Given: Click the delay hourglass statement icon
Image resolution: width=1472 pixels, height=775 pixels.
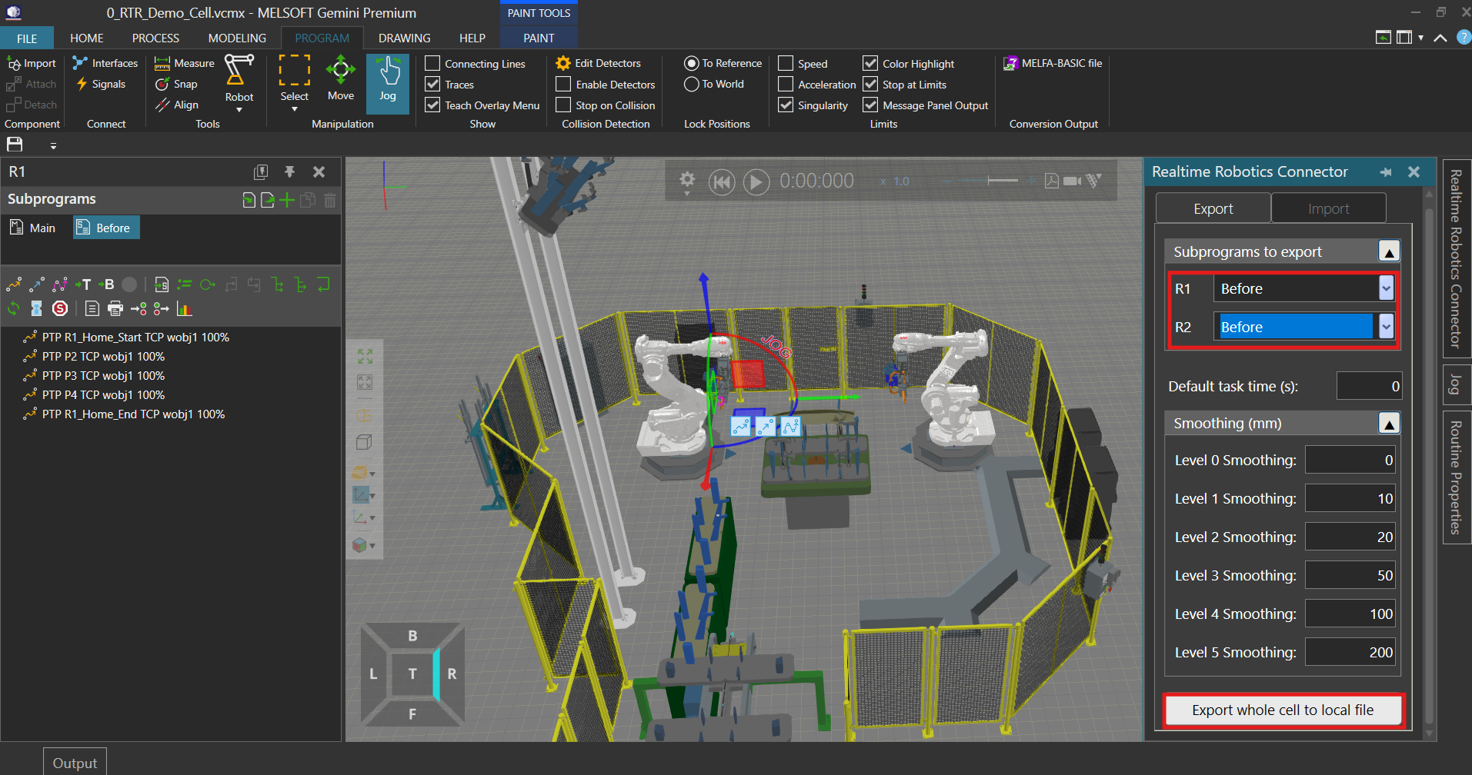Looking at the screenshot, I should pos(36,308).
